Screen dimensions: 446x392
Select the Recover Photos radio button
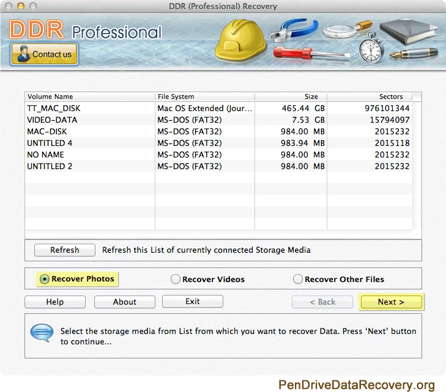45,279
